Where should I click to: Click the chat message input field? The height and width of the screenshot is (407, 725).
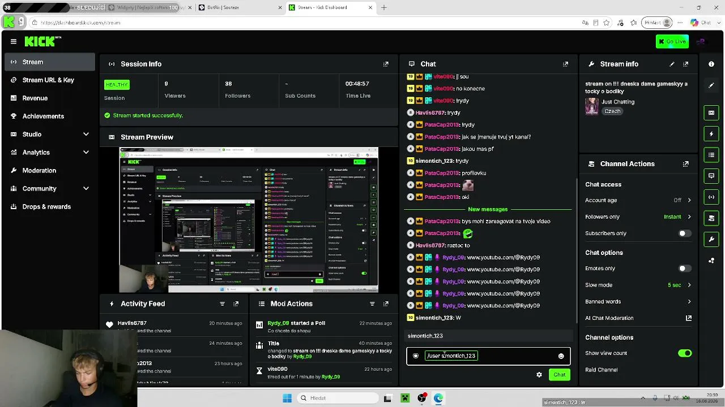pyautogui.click(x=488, y=356)
